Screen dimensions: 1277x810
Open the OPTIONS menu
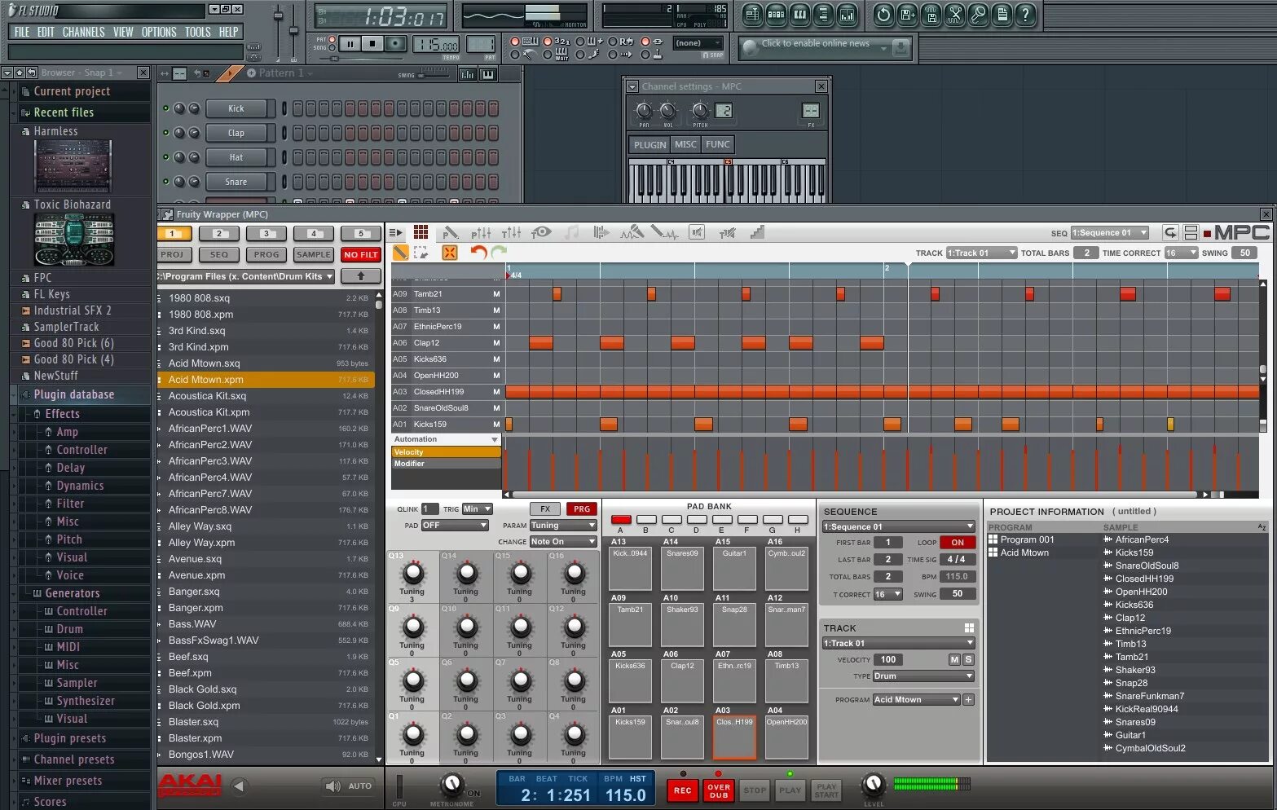point(159,32)
